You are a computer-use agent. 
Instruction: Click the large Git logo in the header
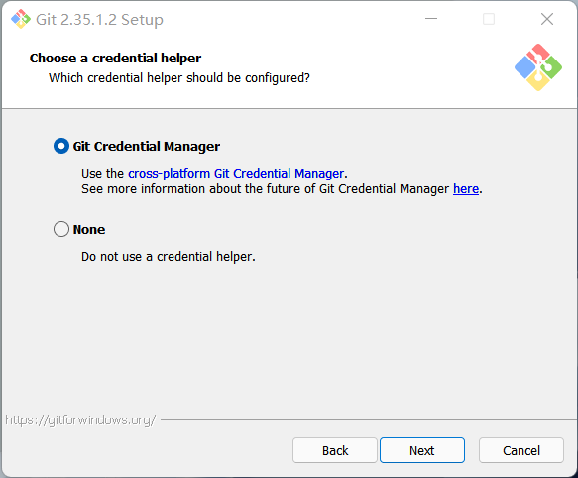(538, 67)
